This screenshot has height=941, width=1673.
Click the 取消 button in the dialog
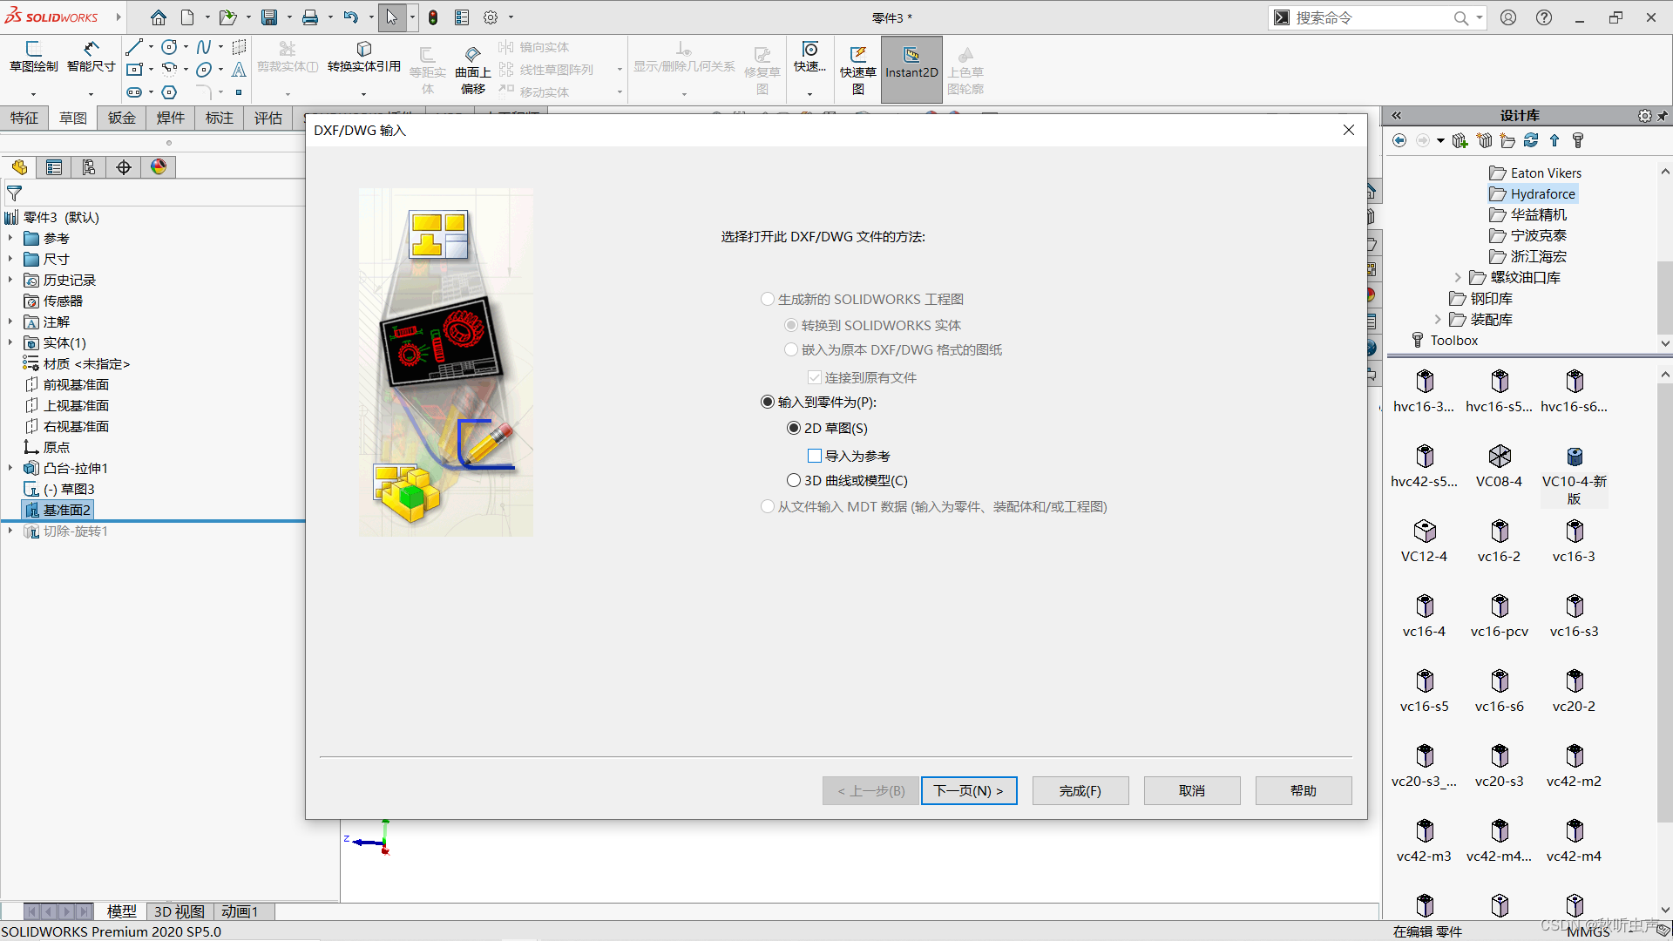pyautogui.click(x=1192, y=790)
